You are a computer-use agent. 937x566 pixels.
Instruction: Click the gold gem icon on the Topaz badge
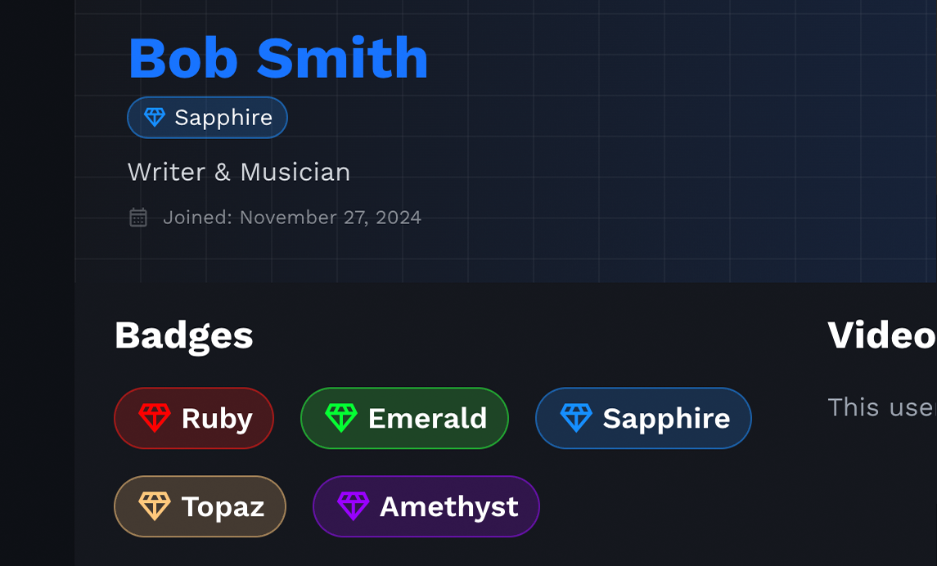click(153, 506)
